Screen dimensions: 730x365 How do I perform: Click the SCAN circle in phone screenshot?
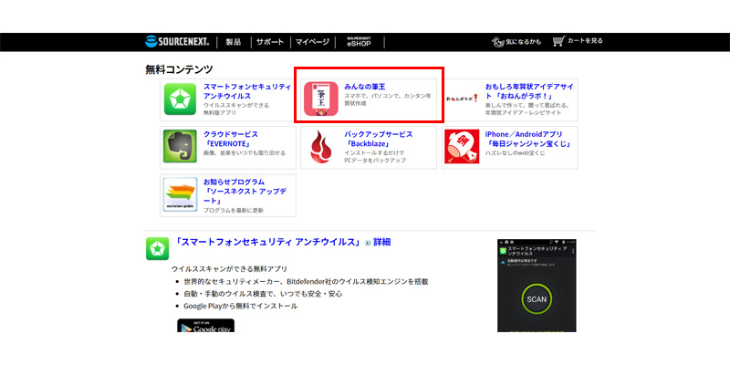click(x=537, y=299)
